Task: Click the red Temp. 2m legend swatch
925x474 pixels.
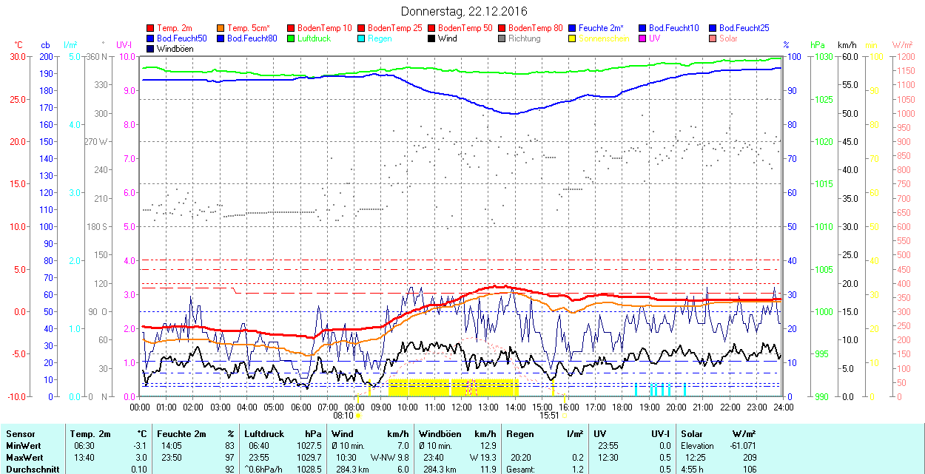Action: coord(151,28)
